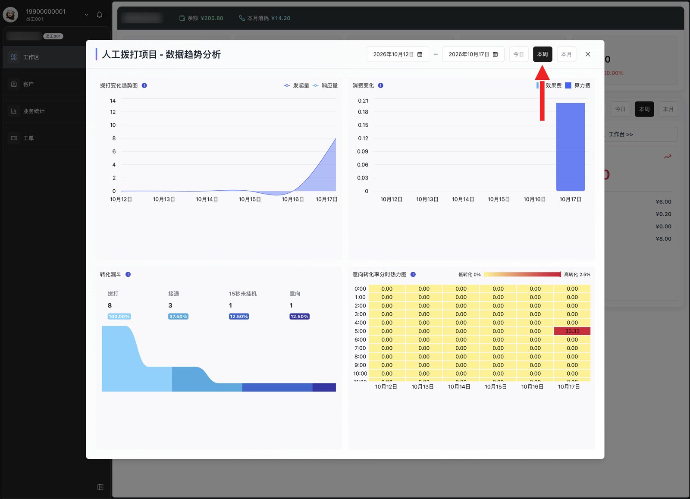Click the notification bell icon
This screenshot has width=690, height=499.
(100, 15)
